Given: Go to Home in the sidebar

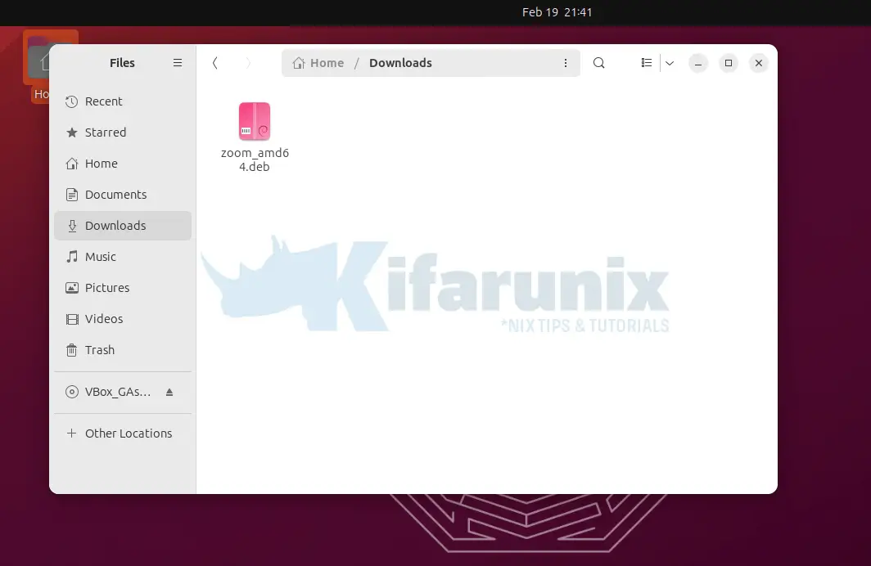Looking at the screenshot, I should point(101,164).
